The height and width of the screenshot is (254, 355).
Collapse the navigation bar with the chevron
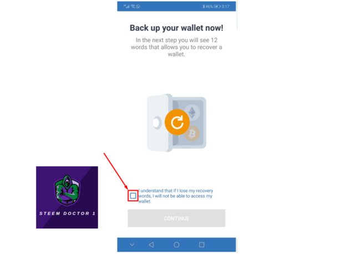click(132, 245)
